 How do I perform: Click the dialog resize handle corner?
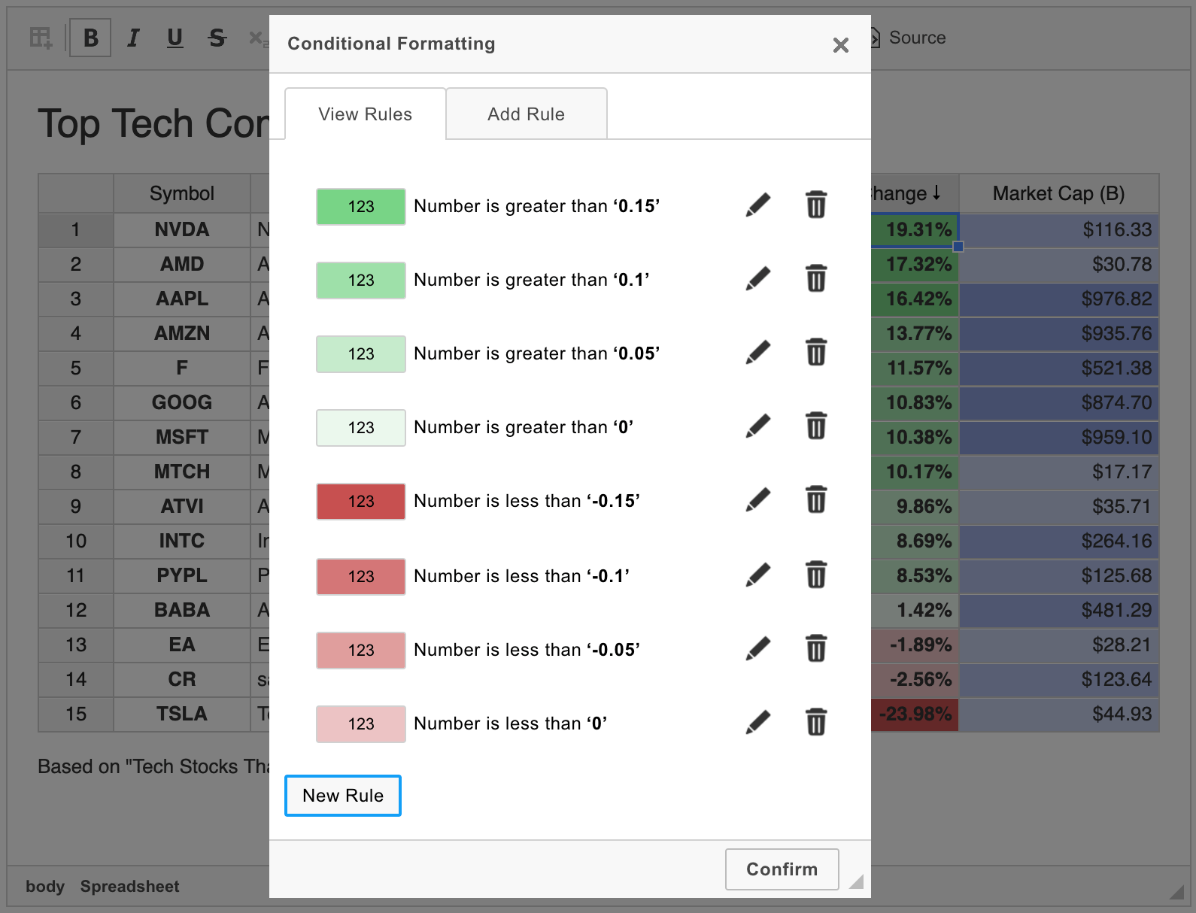click(856, 882)
